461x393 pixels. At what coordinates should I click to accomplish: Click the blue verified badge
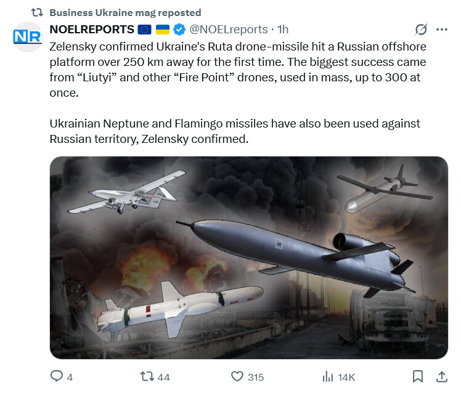point(179,30)
